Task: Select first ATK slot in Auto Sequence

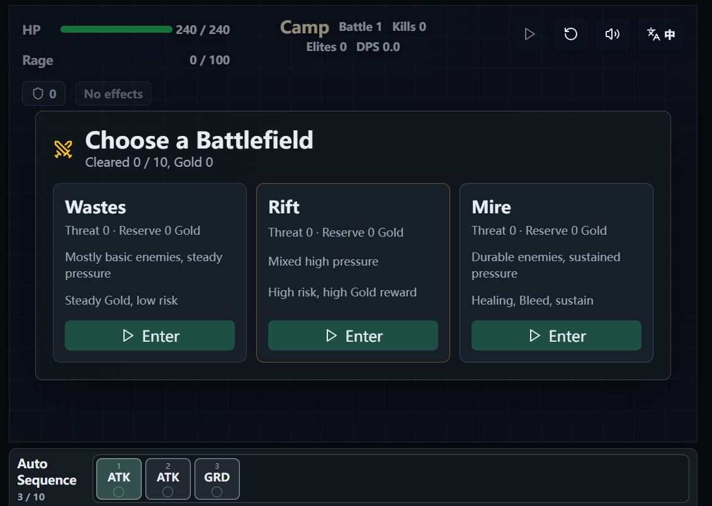Action: 119,479
